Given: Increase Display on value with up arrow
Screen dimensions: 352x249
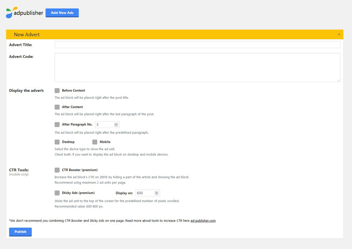Looking at the screenshot, I should click(x=156, y=192).
